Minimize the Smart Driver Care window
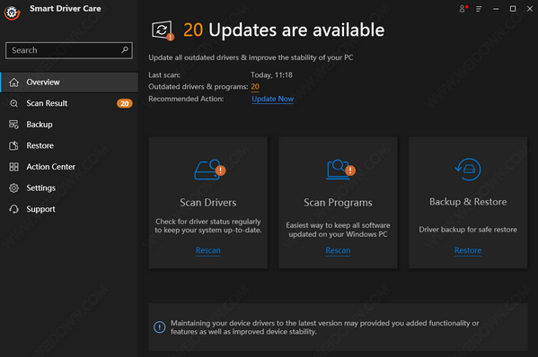This screenshot has height=357, width=538. [496, 9]
